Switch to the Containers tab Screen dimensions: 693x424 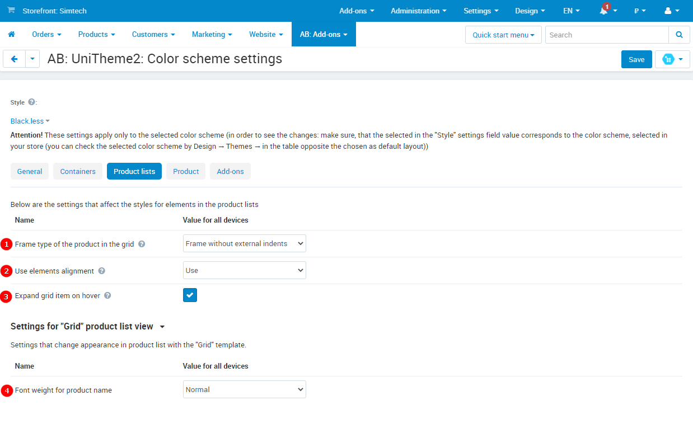[x=78, y=172]
